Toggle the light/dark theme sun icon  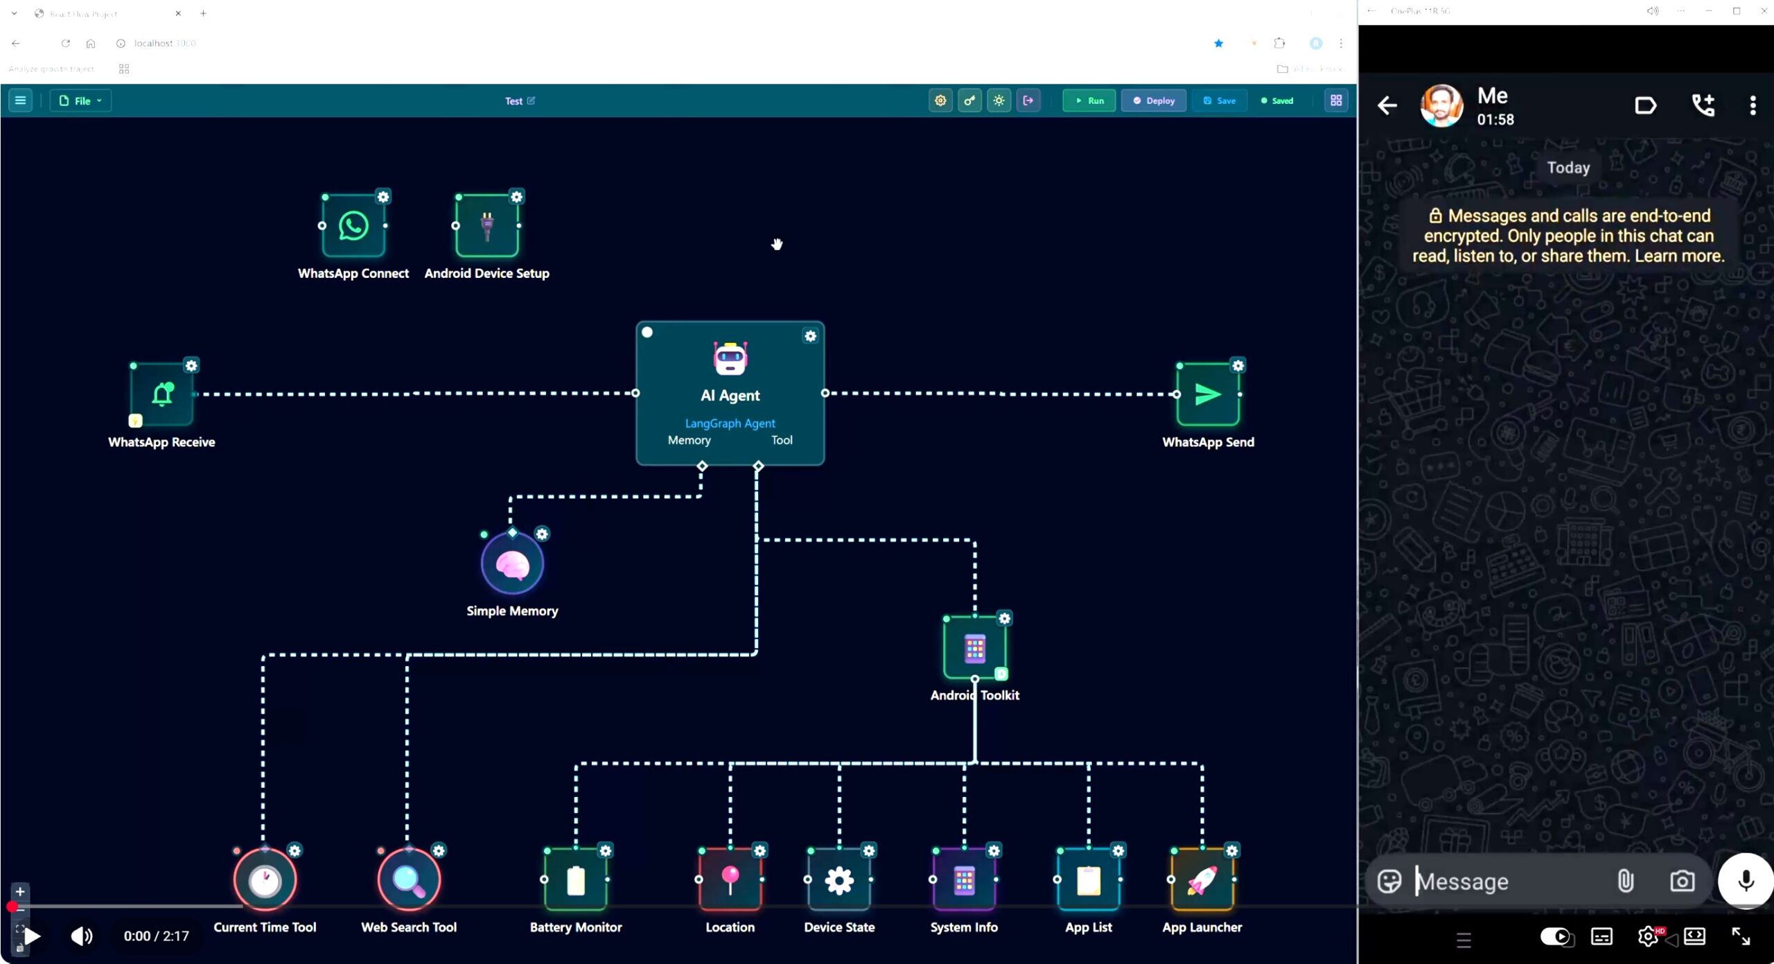(999, 100)
